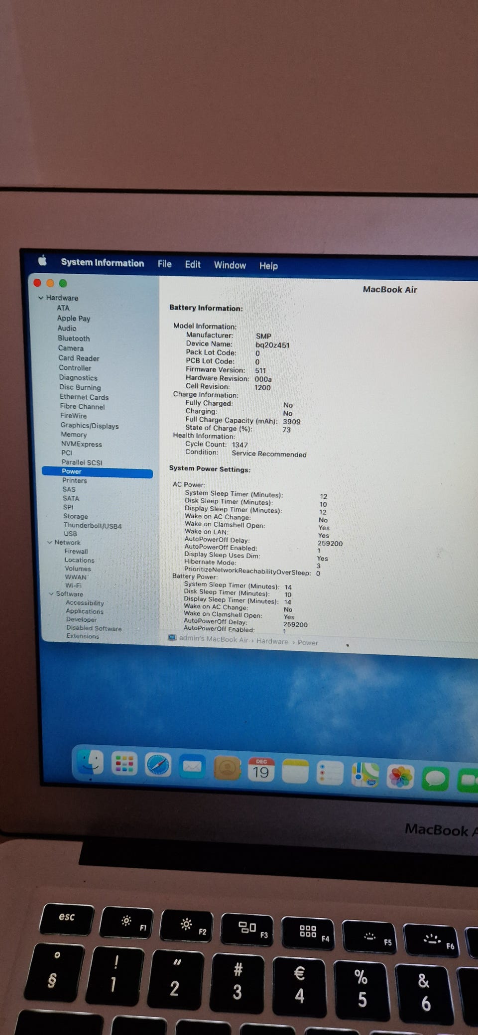The height and width of the screenshot is (1035, 478).
Task: Select Volumes under Network
Action: (78, 569)
